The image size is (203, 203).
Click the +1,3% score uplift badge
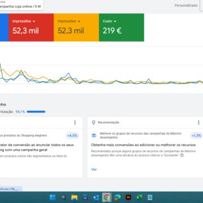pos(196,135)
